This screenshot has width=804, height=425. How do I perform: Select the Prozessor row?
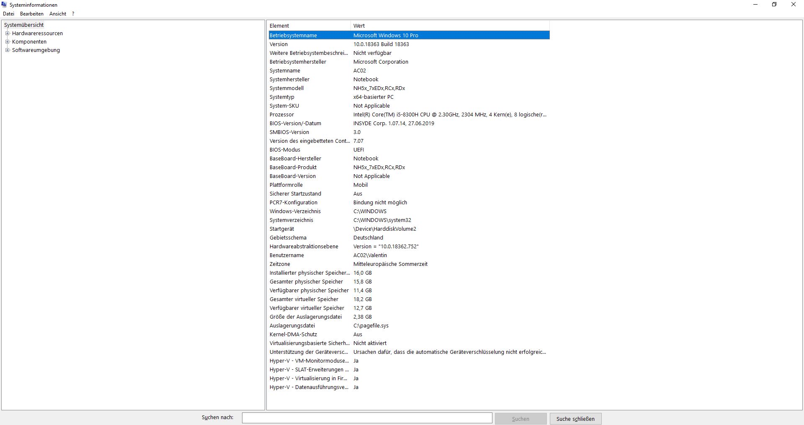tap(409, 115)
